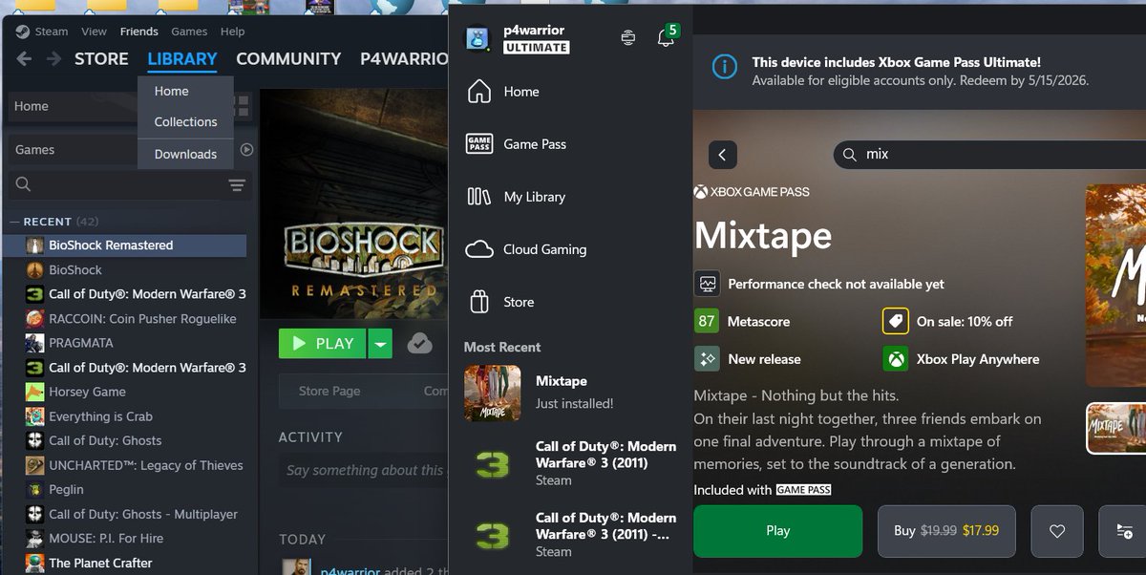The width and height of the screenshot is (1146, 575).
Task: Open the View menu in Steam
Action: point(95,32)
